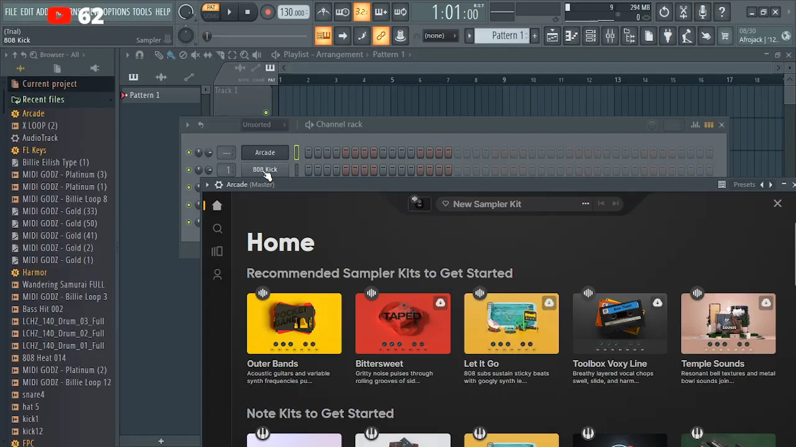Open the HELP menu
796x447 pixels.
click(163, 12)
